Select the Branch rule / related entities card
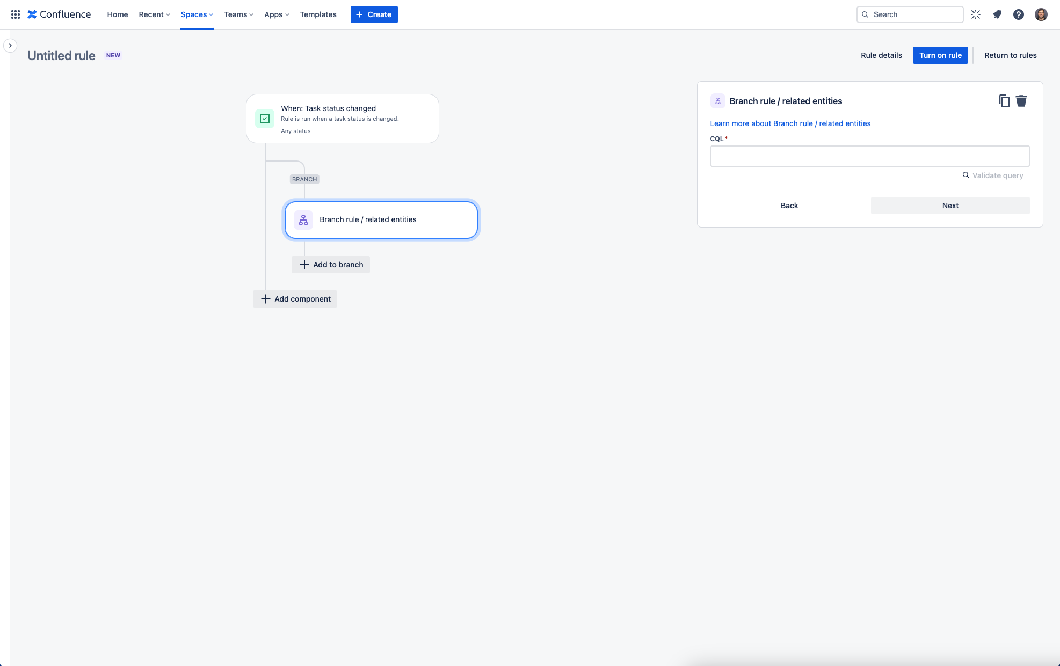 [x=381, y=220]
